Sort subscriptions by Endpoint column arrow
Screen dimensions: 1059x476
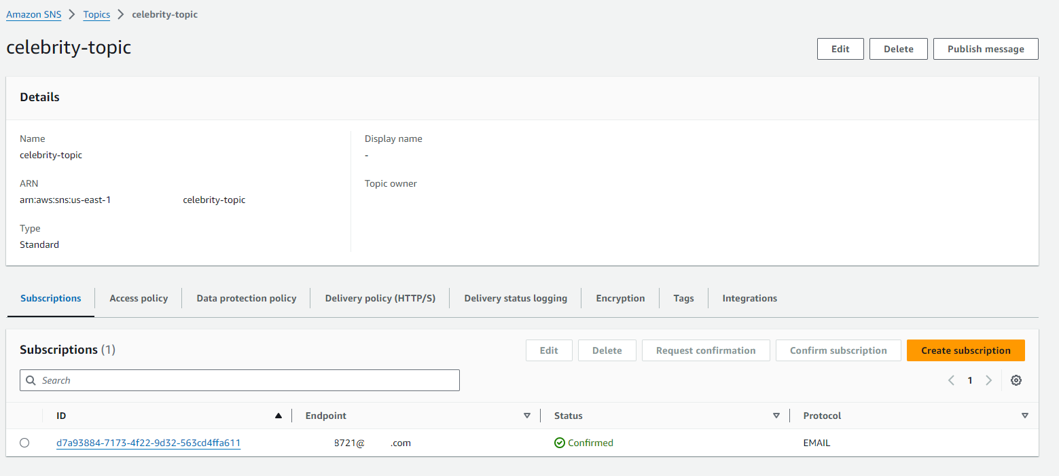tap(527, 416)
